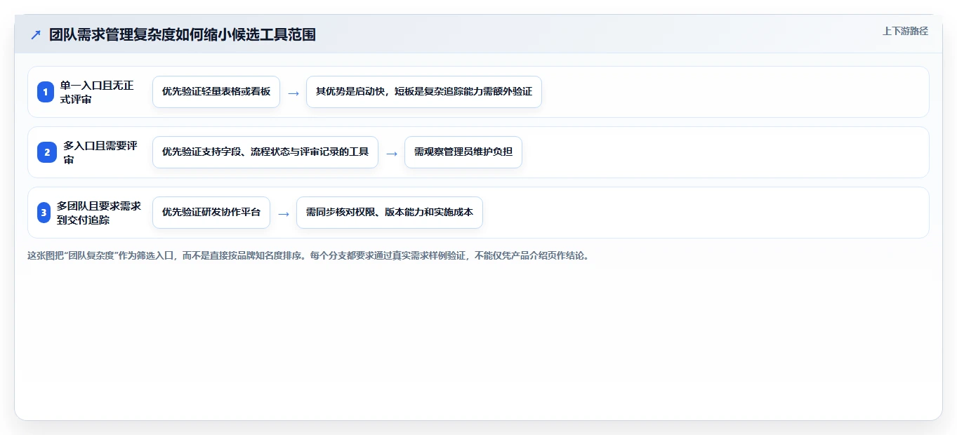The image size is (957, 435).
Task: Click the 多入口且需要评审 label
Action: [100, 152]
